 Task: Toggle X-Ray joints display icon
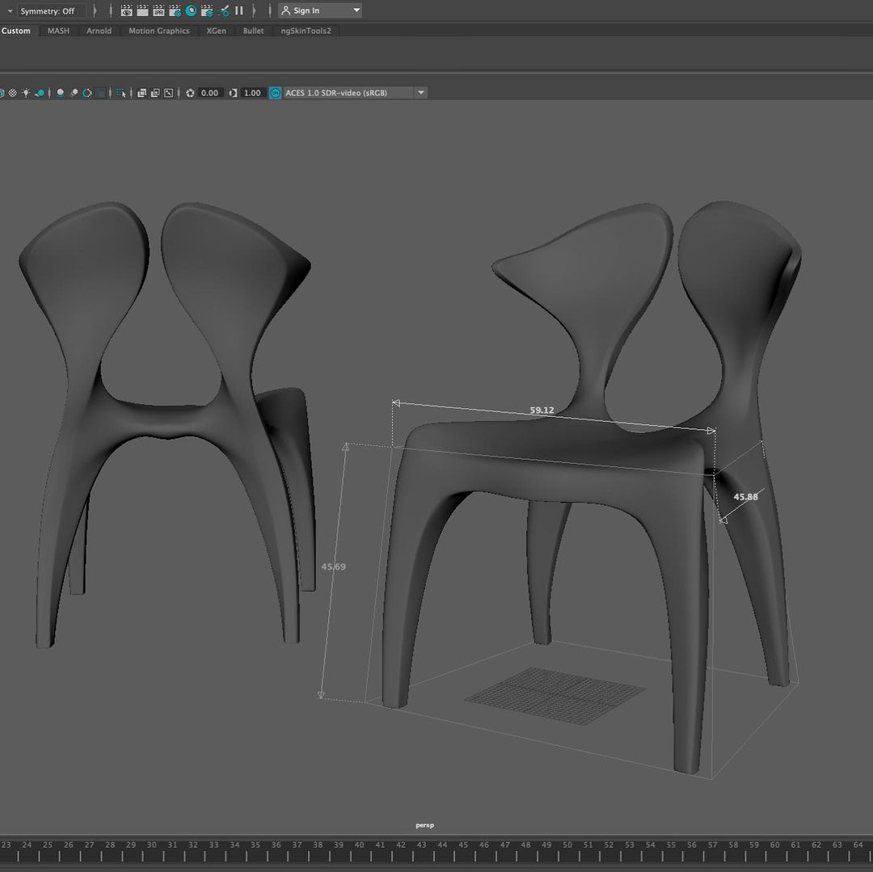168,93
